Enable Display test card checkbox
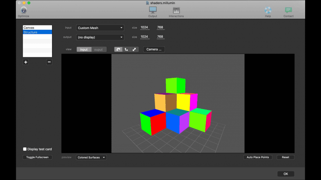This screenshot has height=180, width=321. coord(25,149)
